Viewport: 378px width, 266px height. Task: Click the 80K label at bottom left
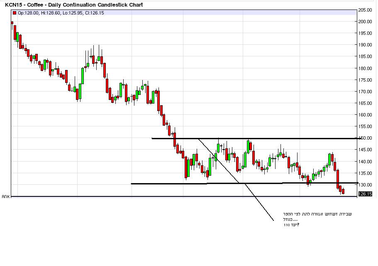[x=5, y=196]
